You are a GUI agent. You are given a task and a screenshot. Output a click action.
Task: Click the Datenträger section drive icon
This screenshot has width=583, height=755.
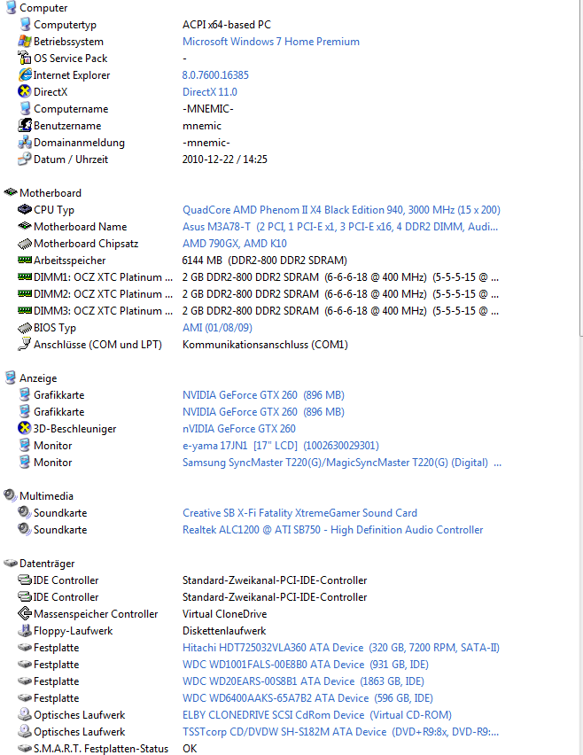(x=11, y=563)
